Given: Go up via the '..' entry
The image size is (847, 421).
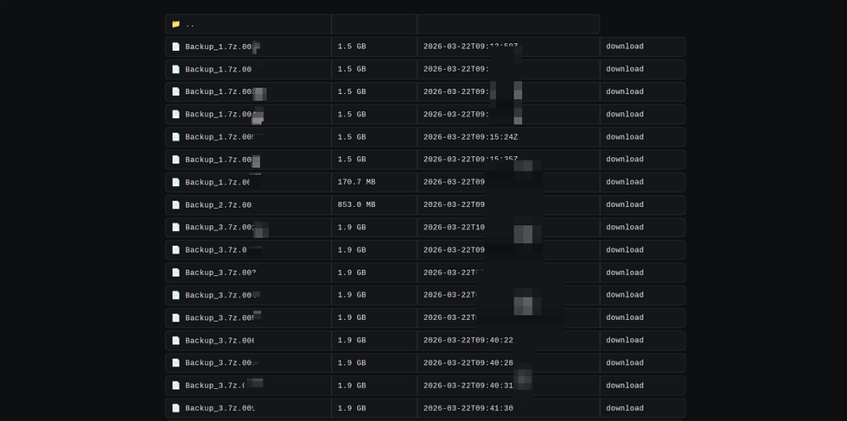Looking at the screenshot, I should point(189,24).
